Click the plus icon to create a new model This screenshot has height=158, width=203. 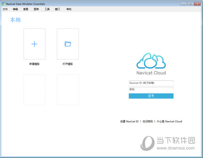[x=35, y=44]
